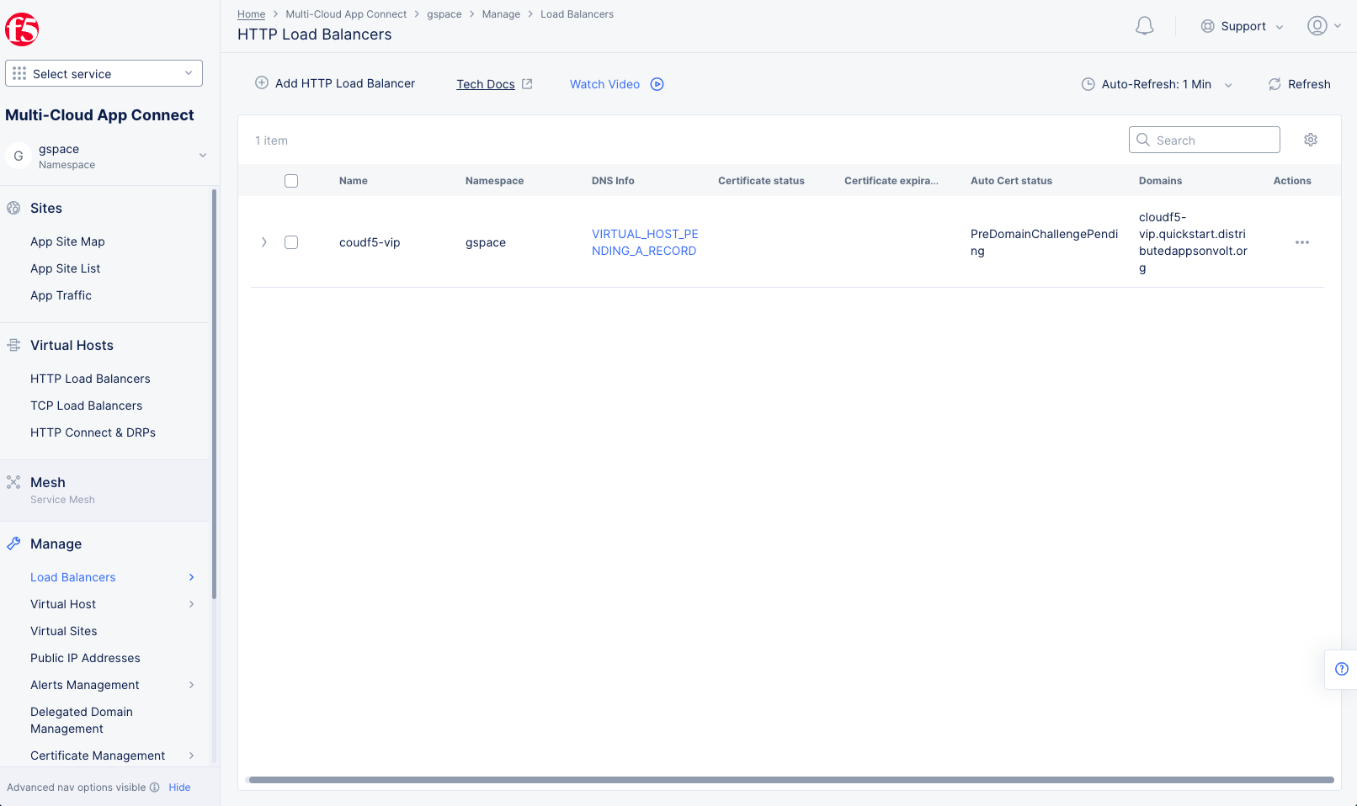The width and height of the screenshot is (1357, 806).
Task: Open the notifications bell
Action: click(x=1144, y=25)
